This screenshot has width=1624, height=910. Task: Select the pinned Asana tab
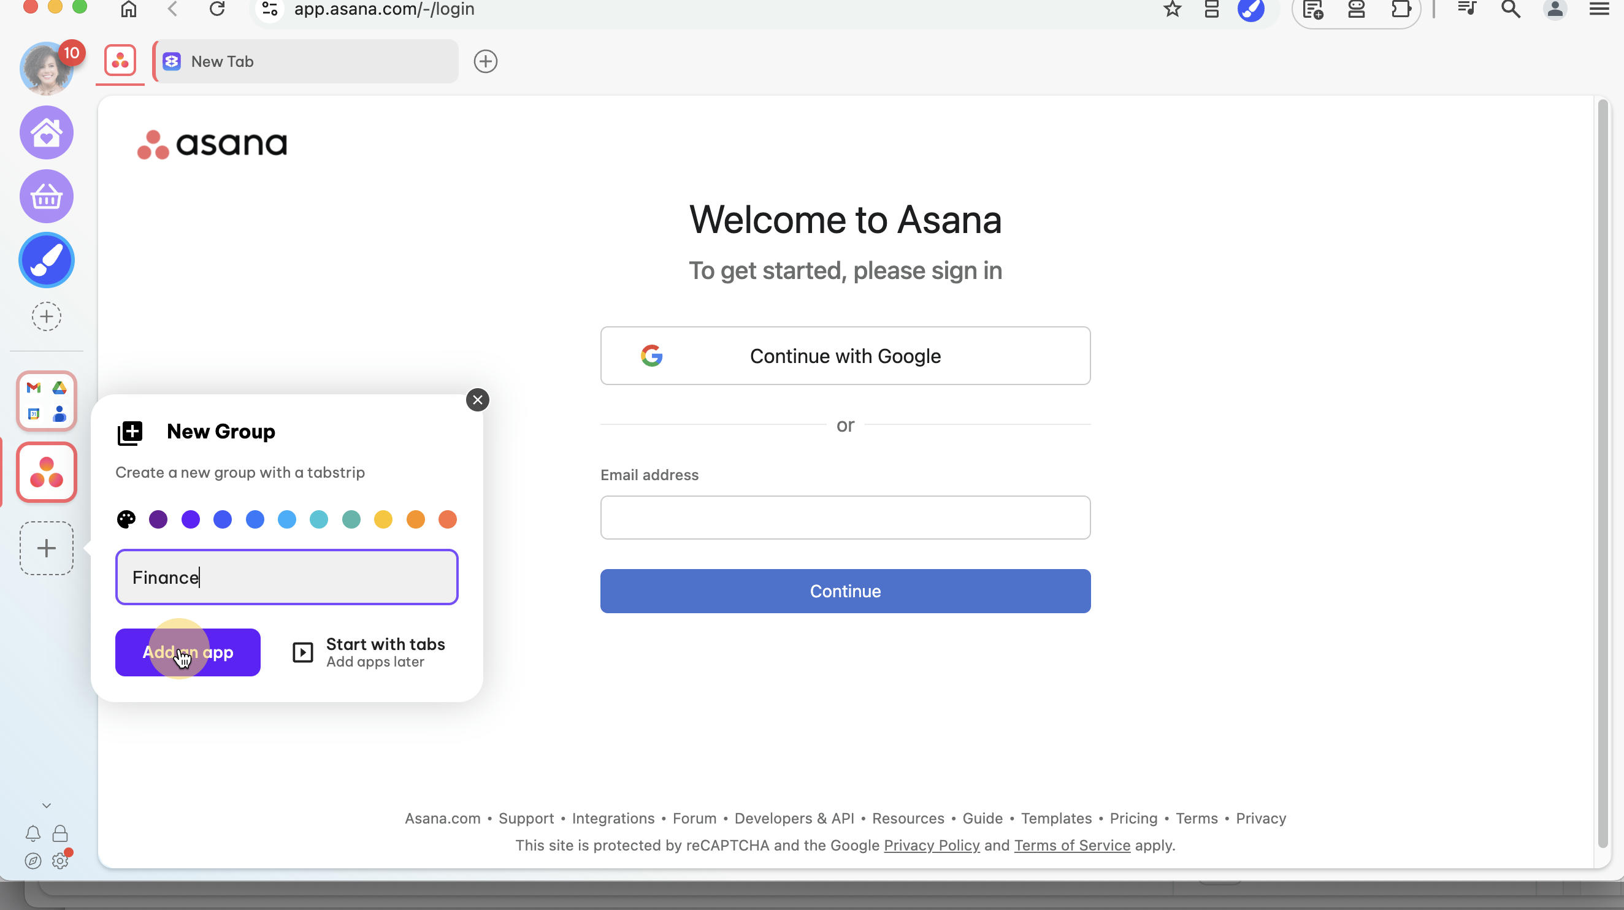point(120,61)
